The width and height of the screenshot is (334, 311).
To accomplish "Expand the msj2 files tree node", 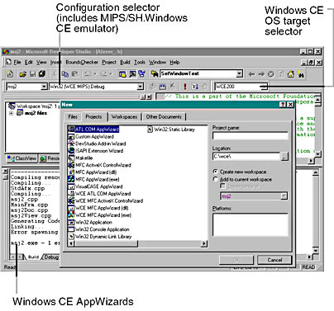I will point(11,113).
